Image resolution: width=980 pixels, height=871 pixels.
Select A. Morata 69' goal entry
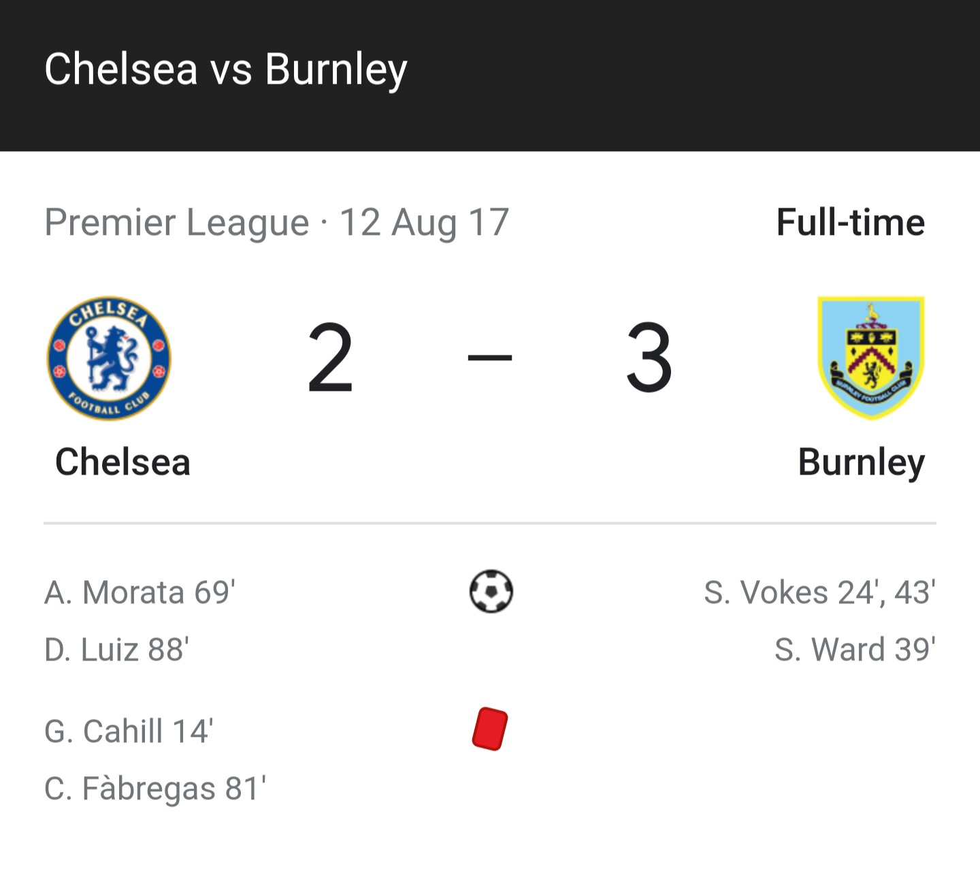point(140,592)
